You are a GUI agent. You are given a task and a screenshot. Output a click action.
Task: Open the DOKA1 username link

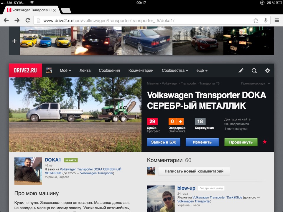pos(53,160)
